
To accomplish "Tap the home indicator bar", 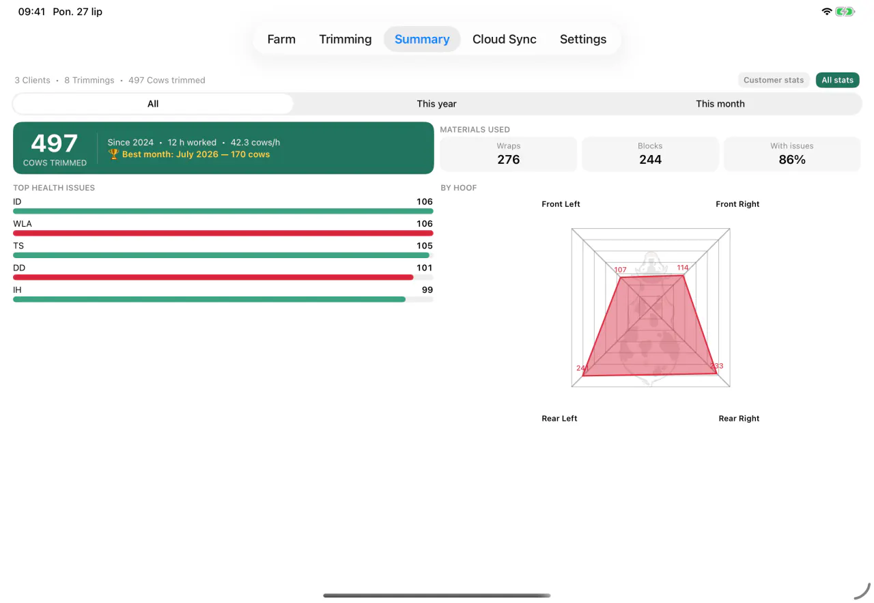I will coord(437,595).
